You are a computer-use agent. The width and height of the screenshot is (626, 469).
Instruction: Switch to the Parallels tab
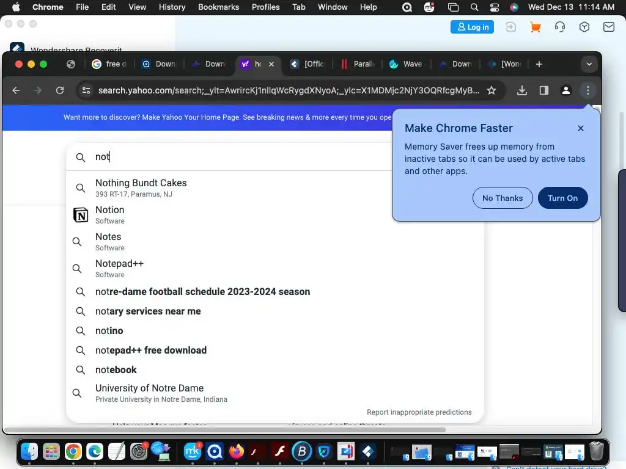pyautogui.click(x=358, y=64)
